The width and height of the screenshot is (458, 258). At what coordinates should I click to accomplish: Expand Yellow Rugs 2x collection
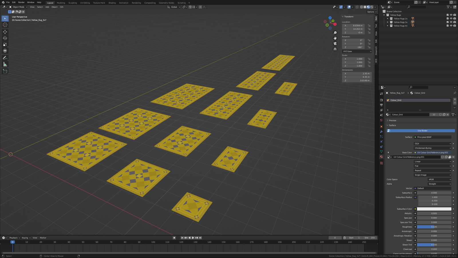pyautogui.click(x=388, y=19)
